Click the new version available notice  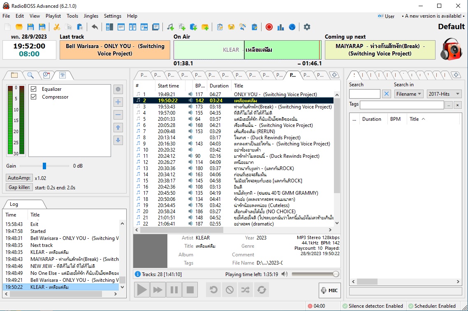(x=433, y=16)
